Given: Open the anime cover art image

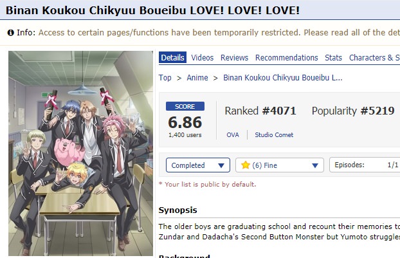Looking at the screenshot, I should tap(80, 153).
